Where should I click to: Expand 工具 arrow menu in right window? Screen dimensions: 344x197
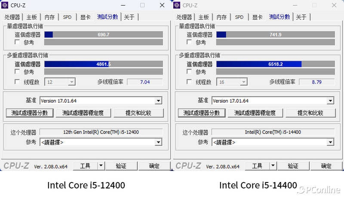click(x=273, y=166)
